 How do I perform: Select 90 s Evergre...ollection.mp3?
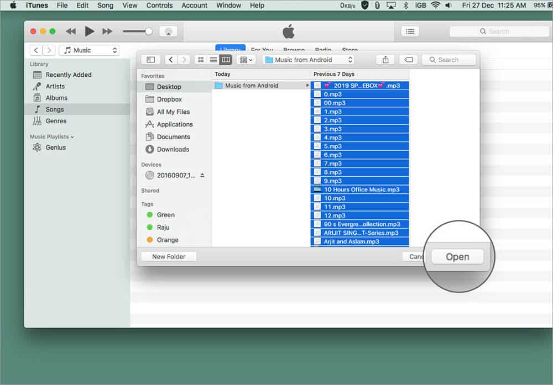[x=360, y=224]
